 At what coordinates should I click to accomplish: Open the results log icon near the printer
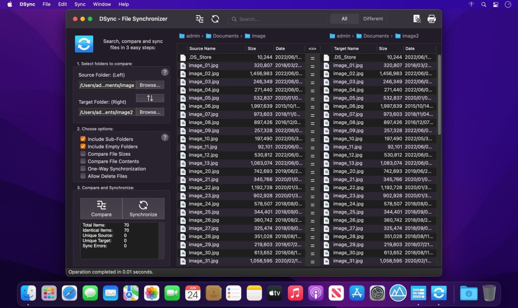417,18
